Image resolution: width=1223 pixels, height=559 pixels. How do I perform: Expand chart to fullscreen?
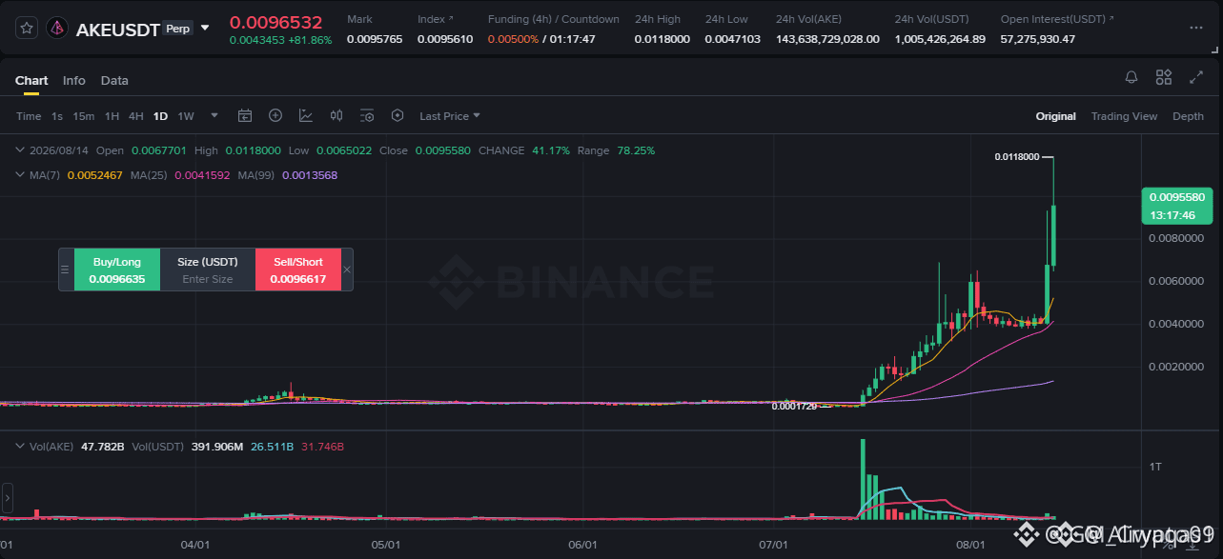point(1196,78)
